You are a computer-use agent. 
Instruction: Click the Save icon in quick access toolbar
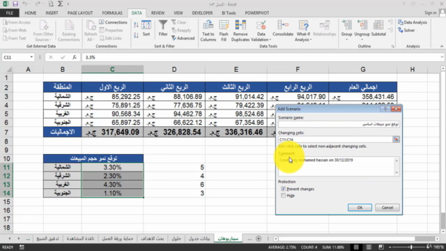pos(15,4)
